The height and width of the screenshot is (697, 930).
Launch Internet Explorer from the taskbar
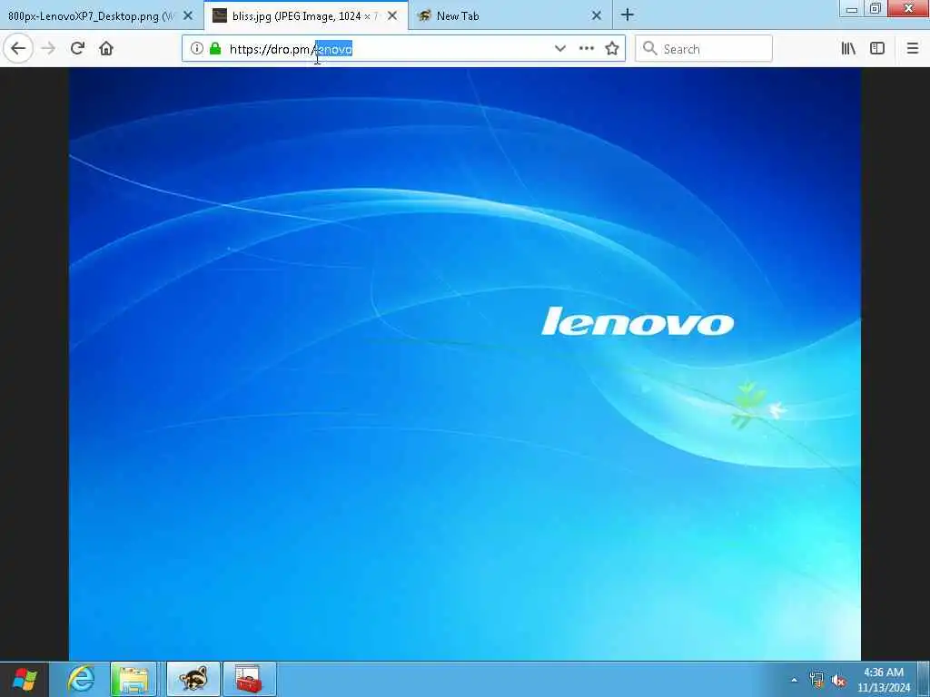click(81, 679)
